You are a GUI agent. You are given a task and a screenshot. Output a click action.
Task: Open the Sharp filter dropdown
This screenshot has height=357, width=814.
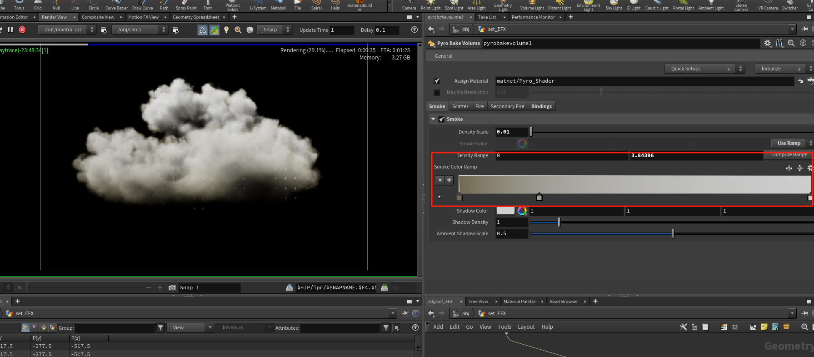274,30
